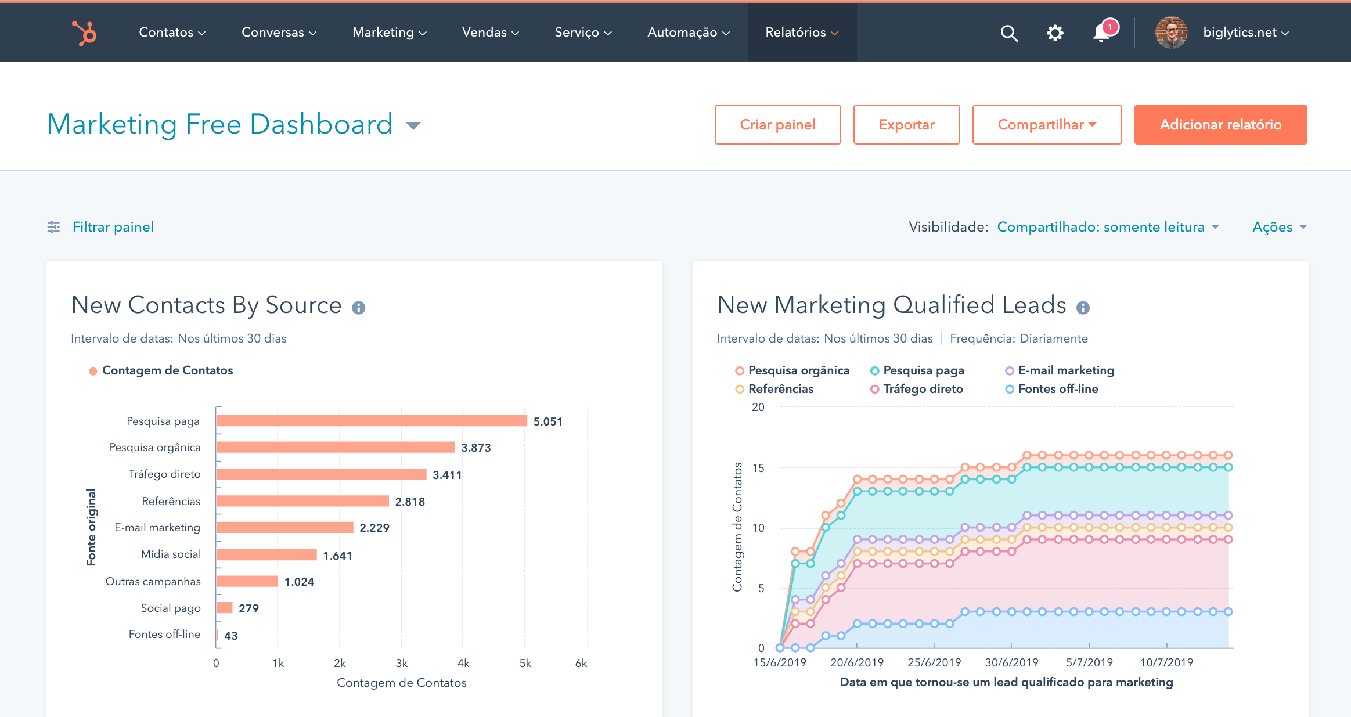Click the Filtrar painel filter icon
Screen dimensions: 1351x717
point(53,227)
